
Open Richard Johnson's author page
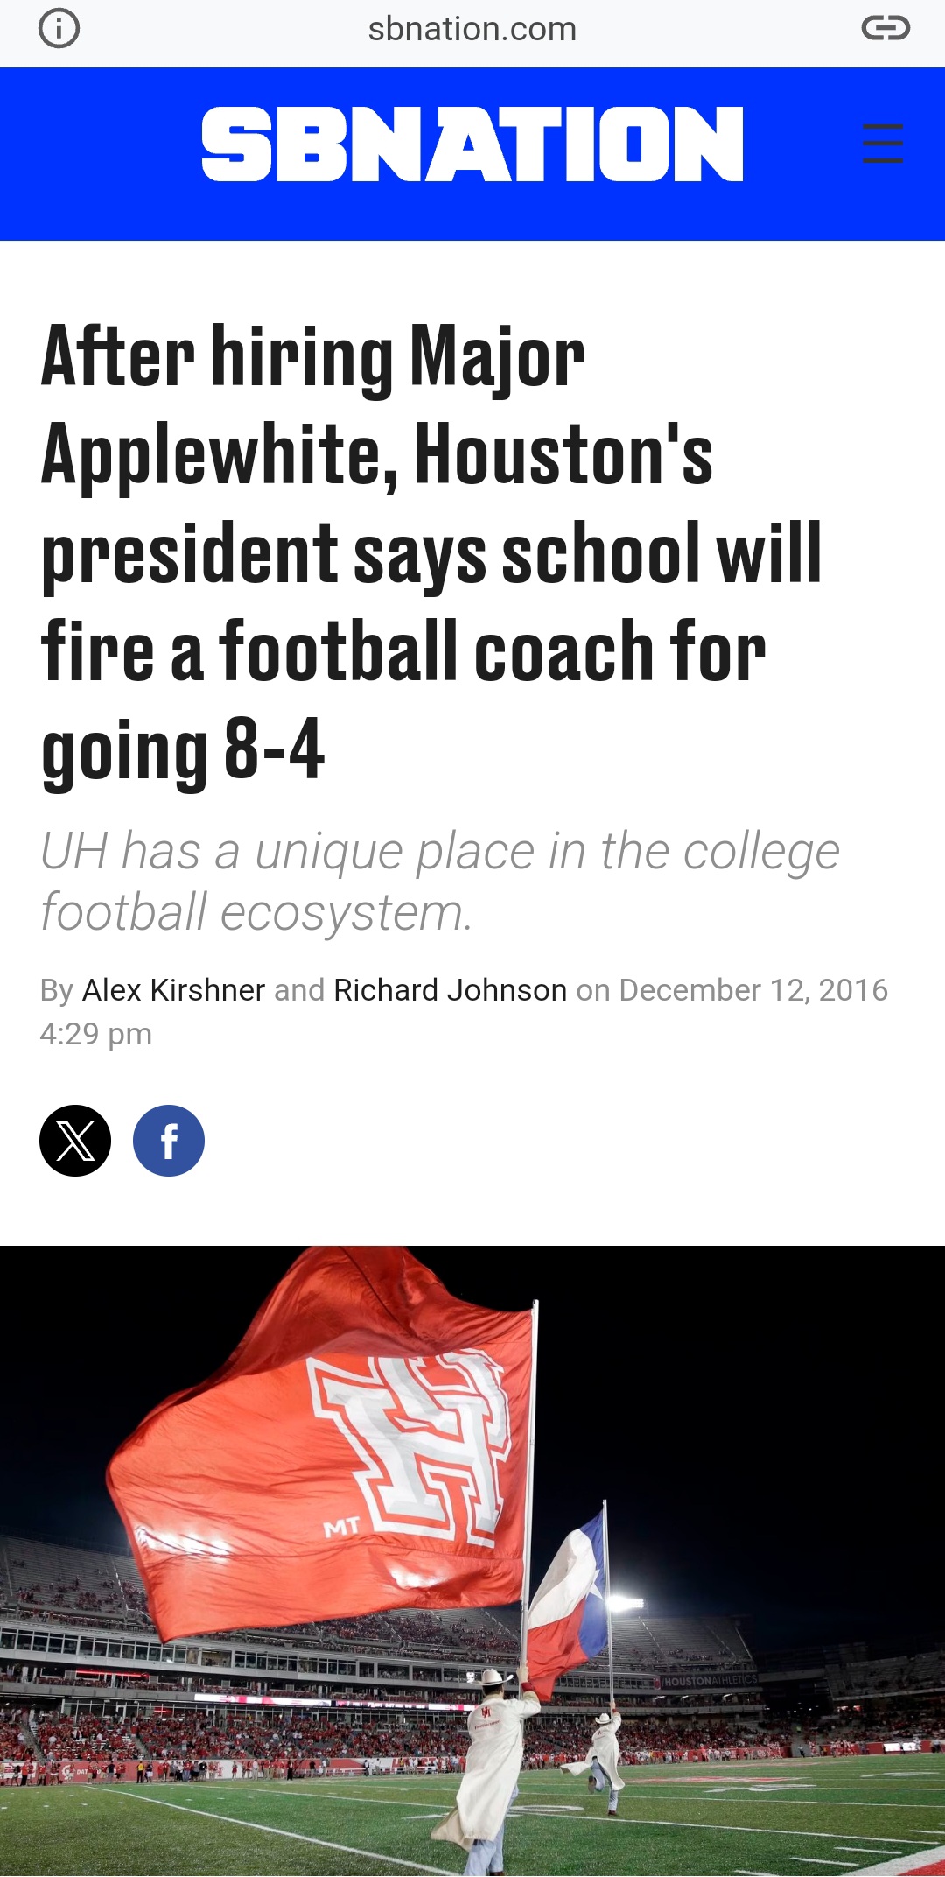[x=451, y=990]
